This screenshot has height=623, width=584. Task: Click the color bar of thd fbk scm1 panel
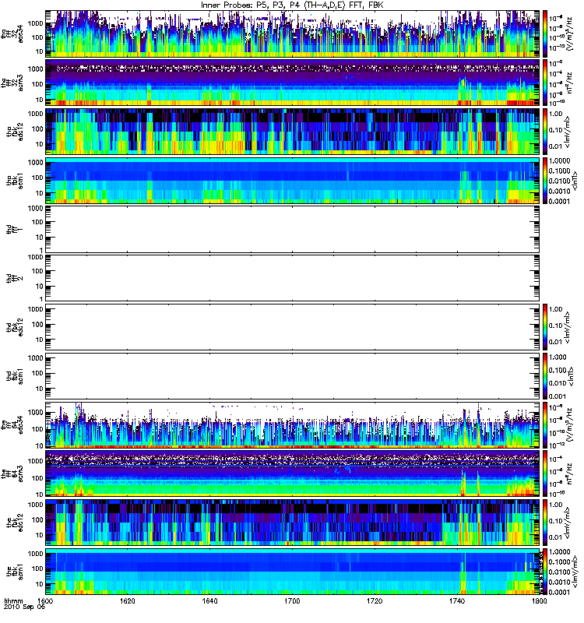point(545,376)
